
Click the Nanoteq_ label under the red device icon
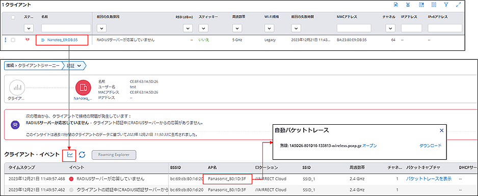coord(83,99)
